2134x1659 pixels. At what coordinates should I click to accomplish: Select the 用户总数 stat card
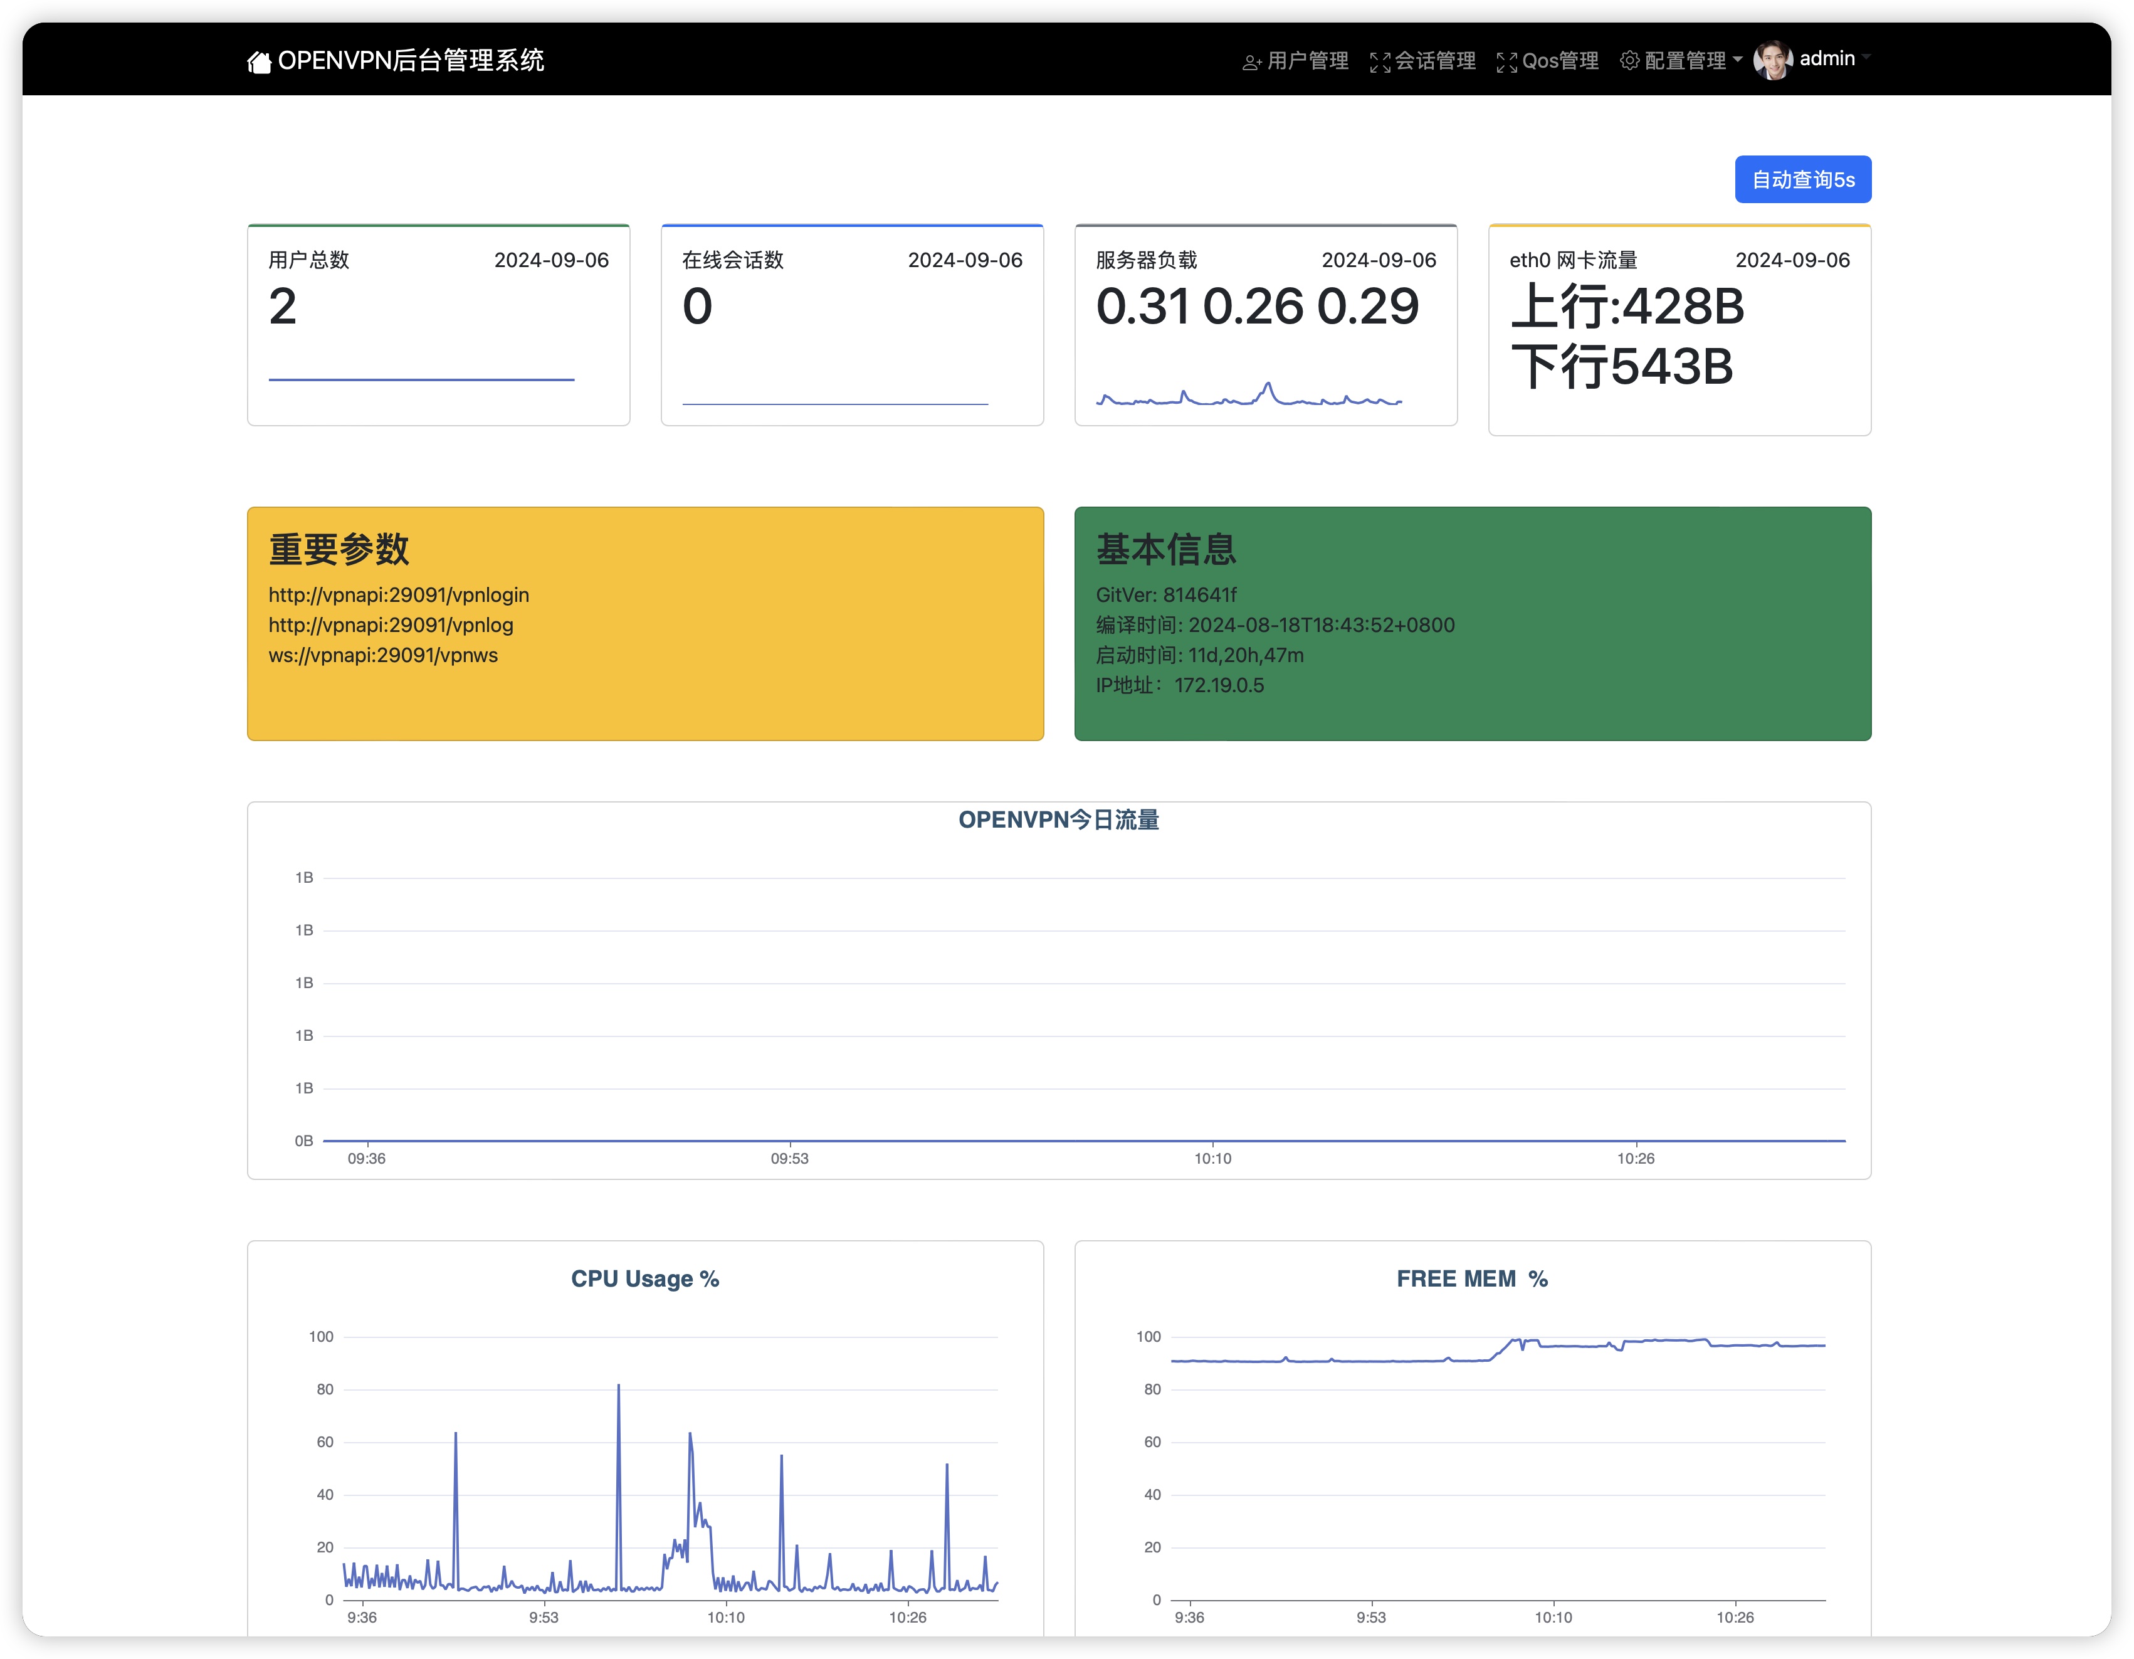tap(438, 325)
